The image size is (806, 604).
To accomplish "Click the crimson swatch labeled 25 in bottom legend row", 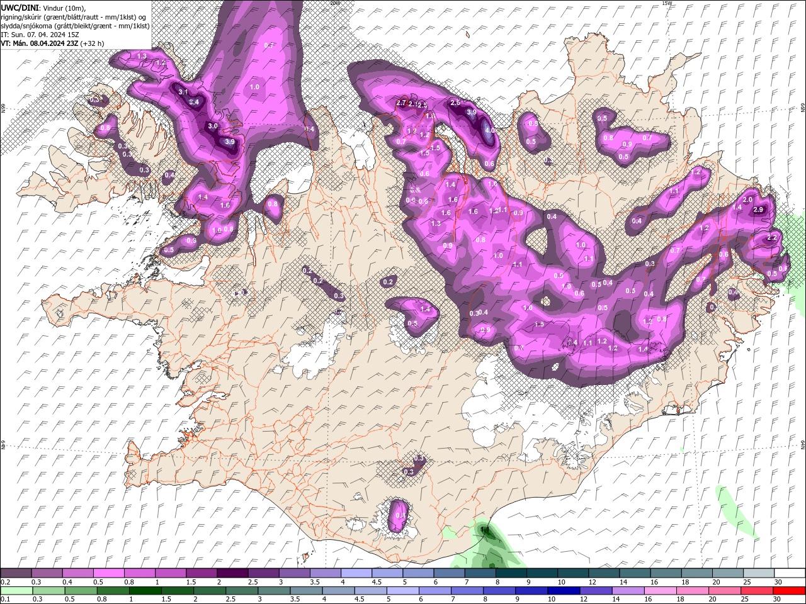I will [756, 590].
